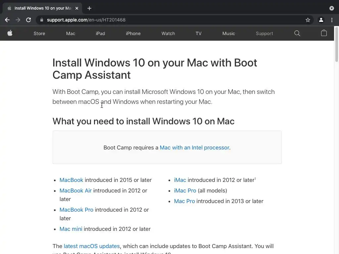
Task: Open the Mac menu item
Action: (x=71, y=33)
